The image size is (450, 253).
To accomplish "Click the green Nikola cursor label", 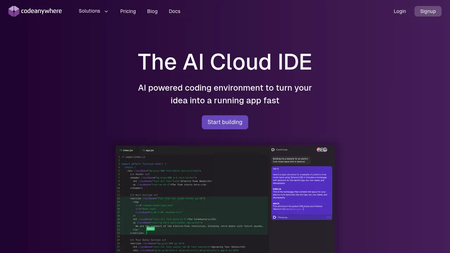I will tap(150, 229).
